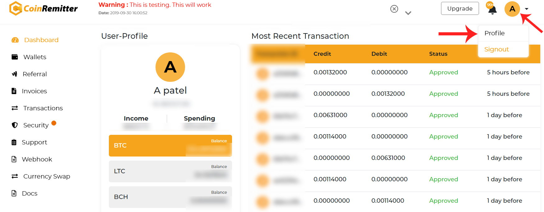The image size is (544, 212).
Task: Click the Upgrade button
Action: [460, 8]
